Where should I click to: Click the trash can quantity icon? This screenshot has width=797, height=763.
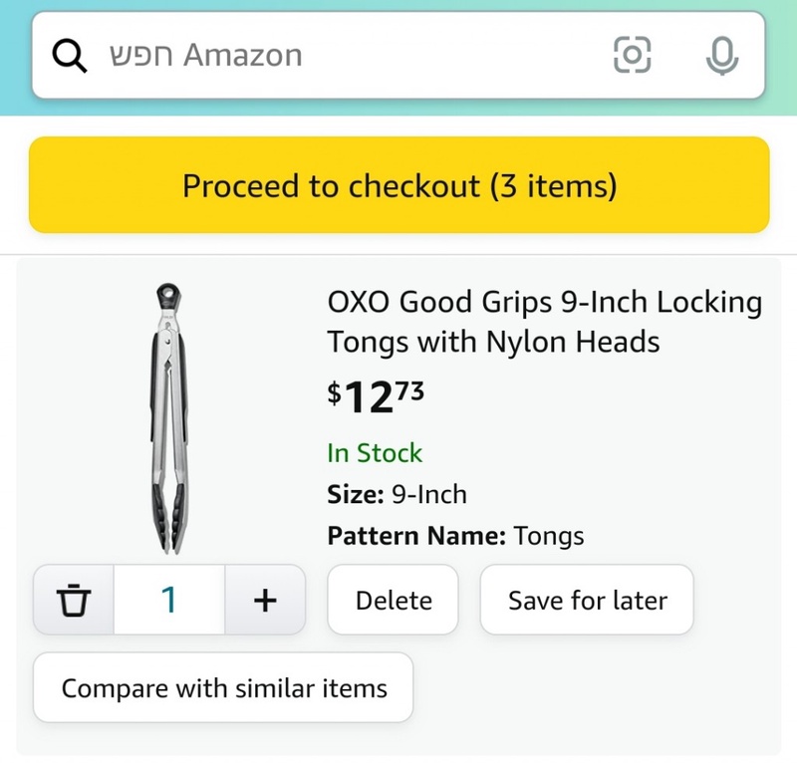pyautogui.click(x=74, y=601)
